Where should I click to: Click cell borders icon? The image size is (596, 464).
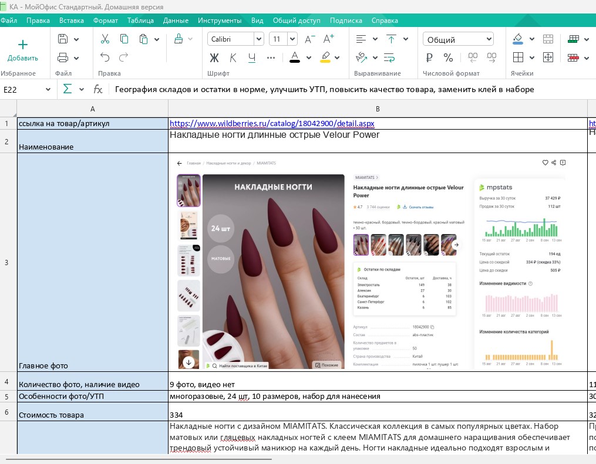518,57
